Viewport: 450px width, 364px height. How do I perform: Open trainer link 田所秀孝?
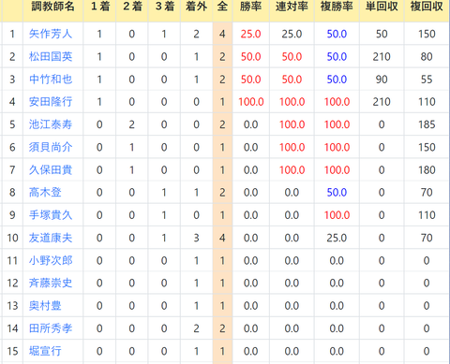(x=51, y=328)
